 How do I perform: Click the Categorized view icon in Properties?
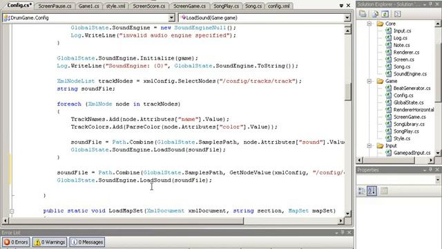click(361, 191)
